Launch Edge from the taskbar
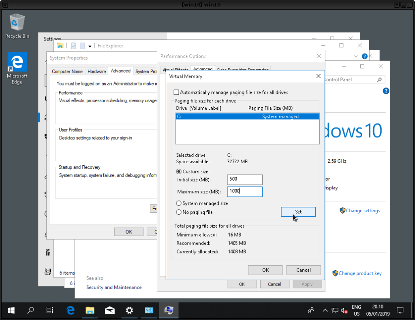The width and height of the screenshot is (415, 320). [x=71, y=310]
